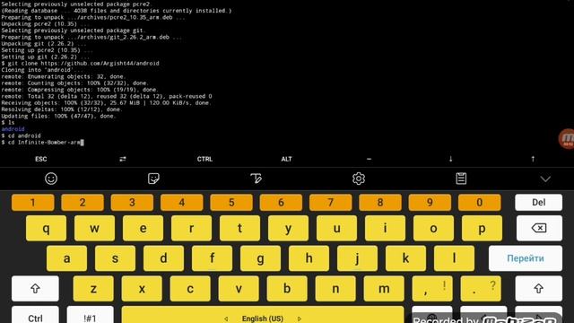Tap number key 2
Image resolution: width=574 pixels, height=323 pixels.
pos(83,203)
